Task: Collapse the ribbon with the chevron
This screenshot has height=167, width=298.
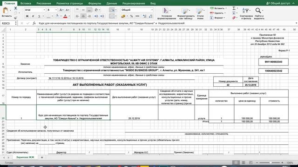Action: click(293, 3)
